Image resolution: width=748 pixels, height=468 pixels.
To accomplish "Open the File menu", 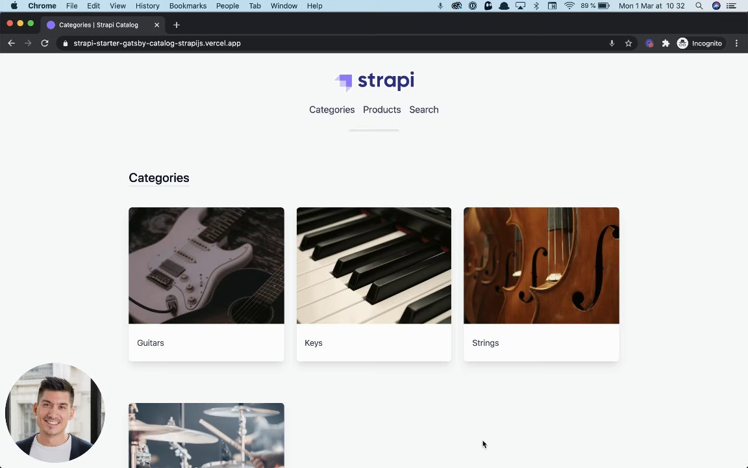I will 72,6.
